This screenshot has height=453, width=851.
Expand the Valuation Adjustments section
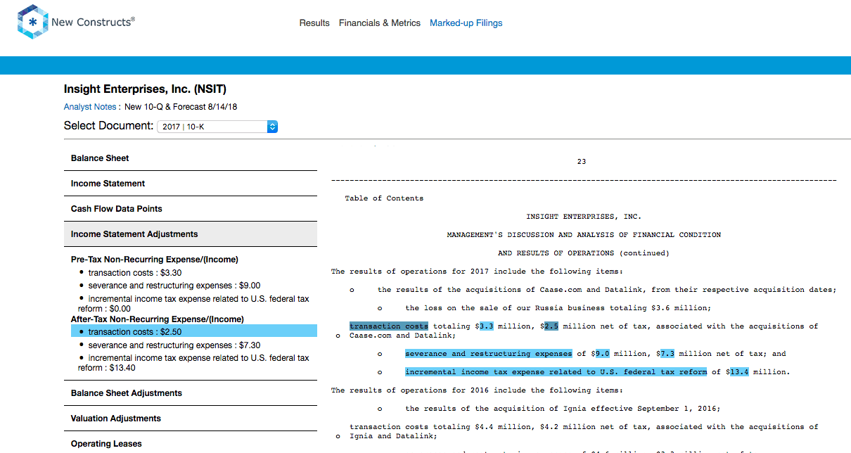[x=191, y=419]
